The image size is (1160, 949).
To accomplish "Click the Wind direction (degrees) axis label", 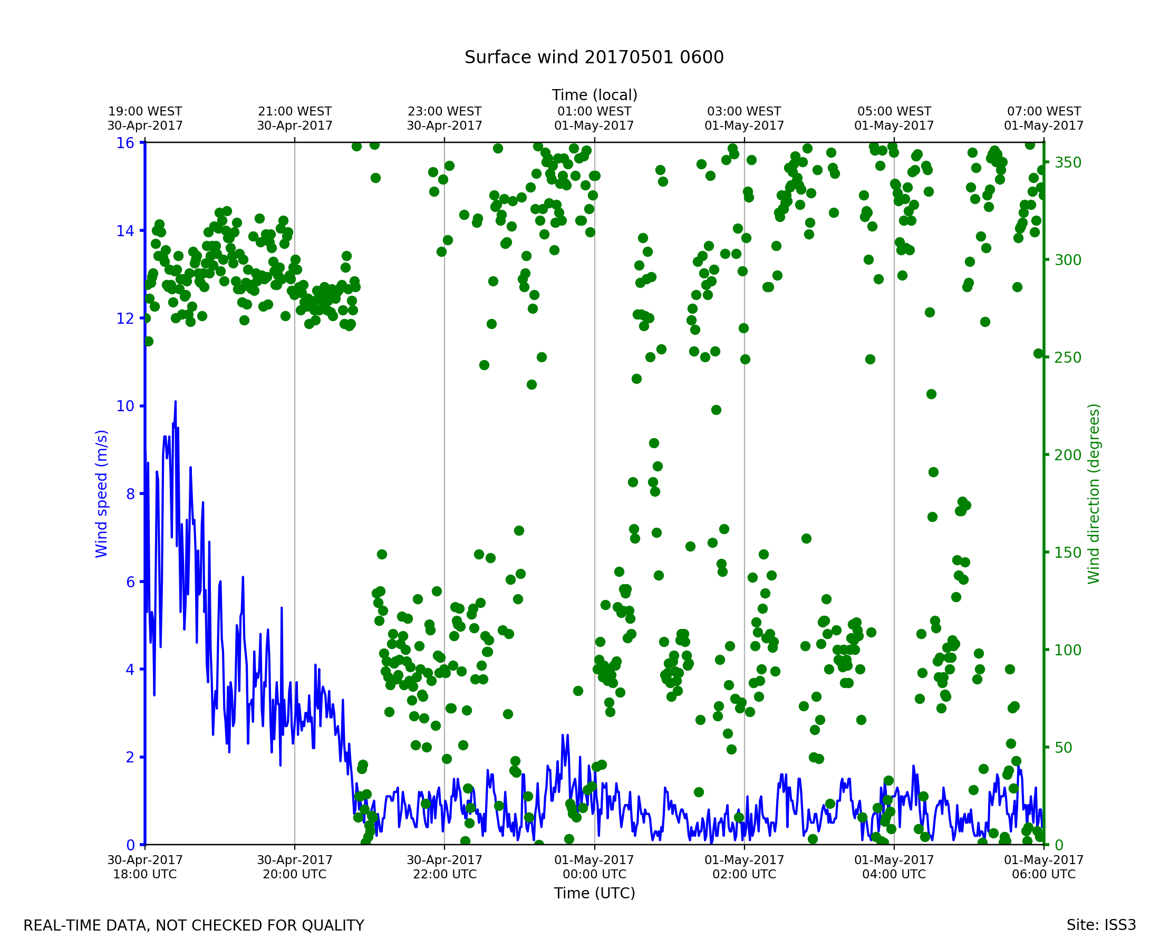I will click(1094, 493).
